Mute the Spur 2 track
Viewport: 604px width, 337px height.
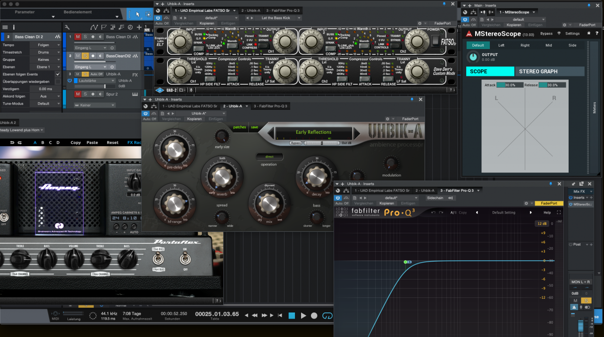(x=78, y=94)
